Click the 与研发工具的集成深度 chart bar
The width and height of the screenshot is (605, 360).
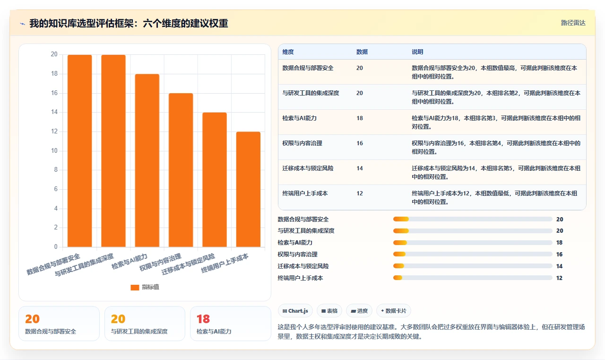113,151
